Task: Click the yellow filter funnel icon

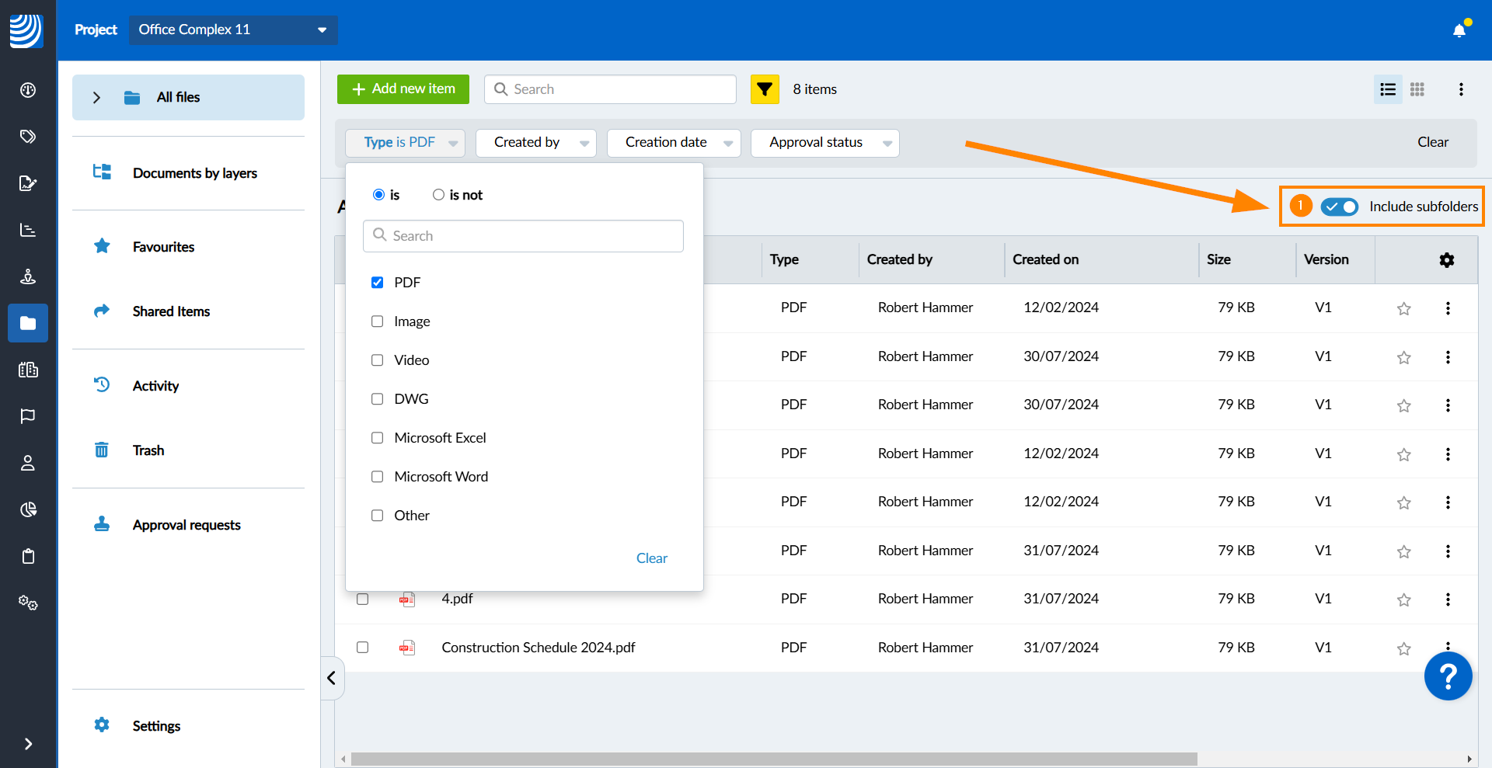Action: click(x=765, y=89)
